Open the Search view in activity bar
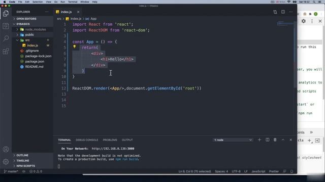 6,38
